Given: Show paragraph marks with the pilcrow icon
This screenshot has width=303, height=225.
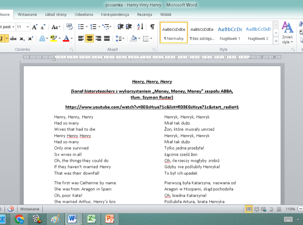Looking at the screenshot, I should [152, 27].
